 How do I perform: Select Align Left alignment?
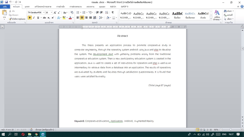click(x=78, y=18)
